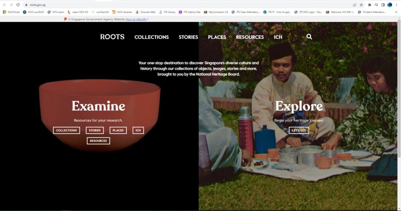401x211 pixels.
Task: Bookmark this page using the star icon
Action: pyautogui.click(x=361, y=5)
